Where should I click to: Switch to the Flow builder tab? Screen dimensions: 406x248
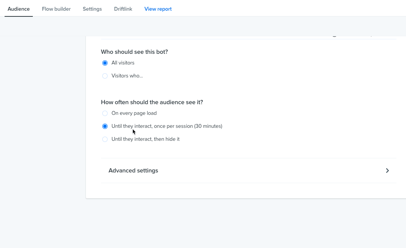click(56, 9)
